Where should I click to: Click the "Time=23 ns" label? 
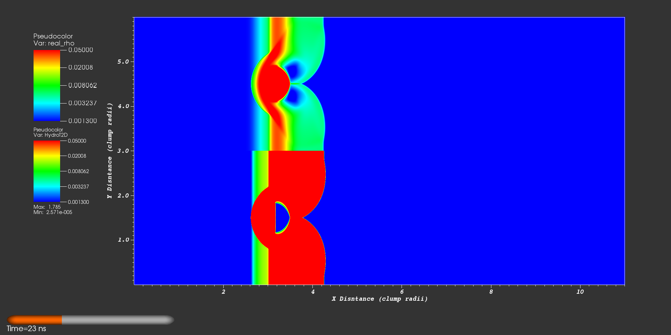(x=26, y=329)
